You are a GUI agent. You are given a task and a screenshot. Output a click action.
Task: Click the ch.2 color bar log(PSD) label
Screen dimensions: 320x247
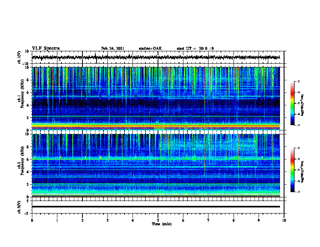click(x=303, y=172)
